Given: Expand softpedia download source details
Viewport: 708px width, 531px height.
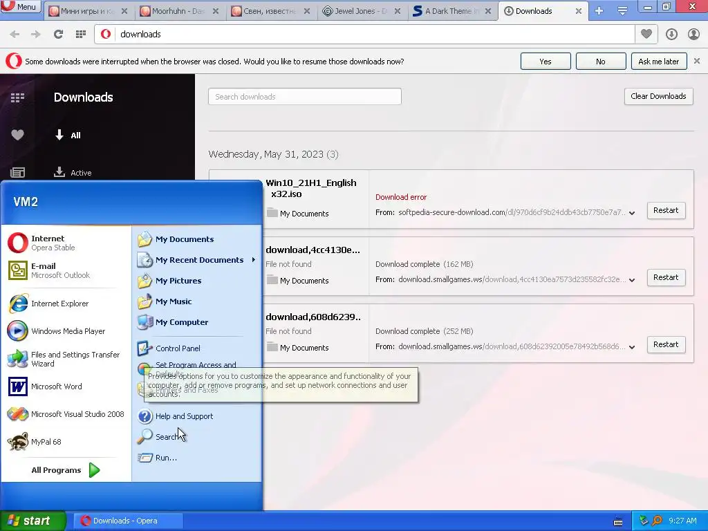Looking at the screenshot, I should pos(632,213).
